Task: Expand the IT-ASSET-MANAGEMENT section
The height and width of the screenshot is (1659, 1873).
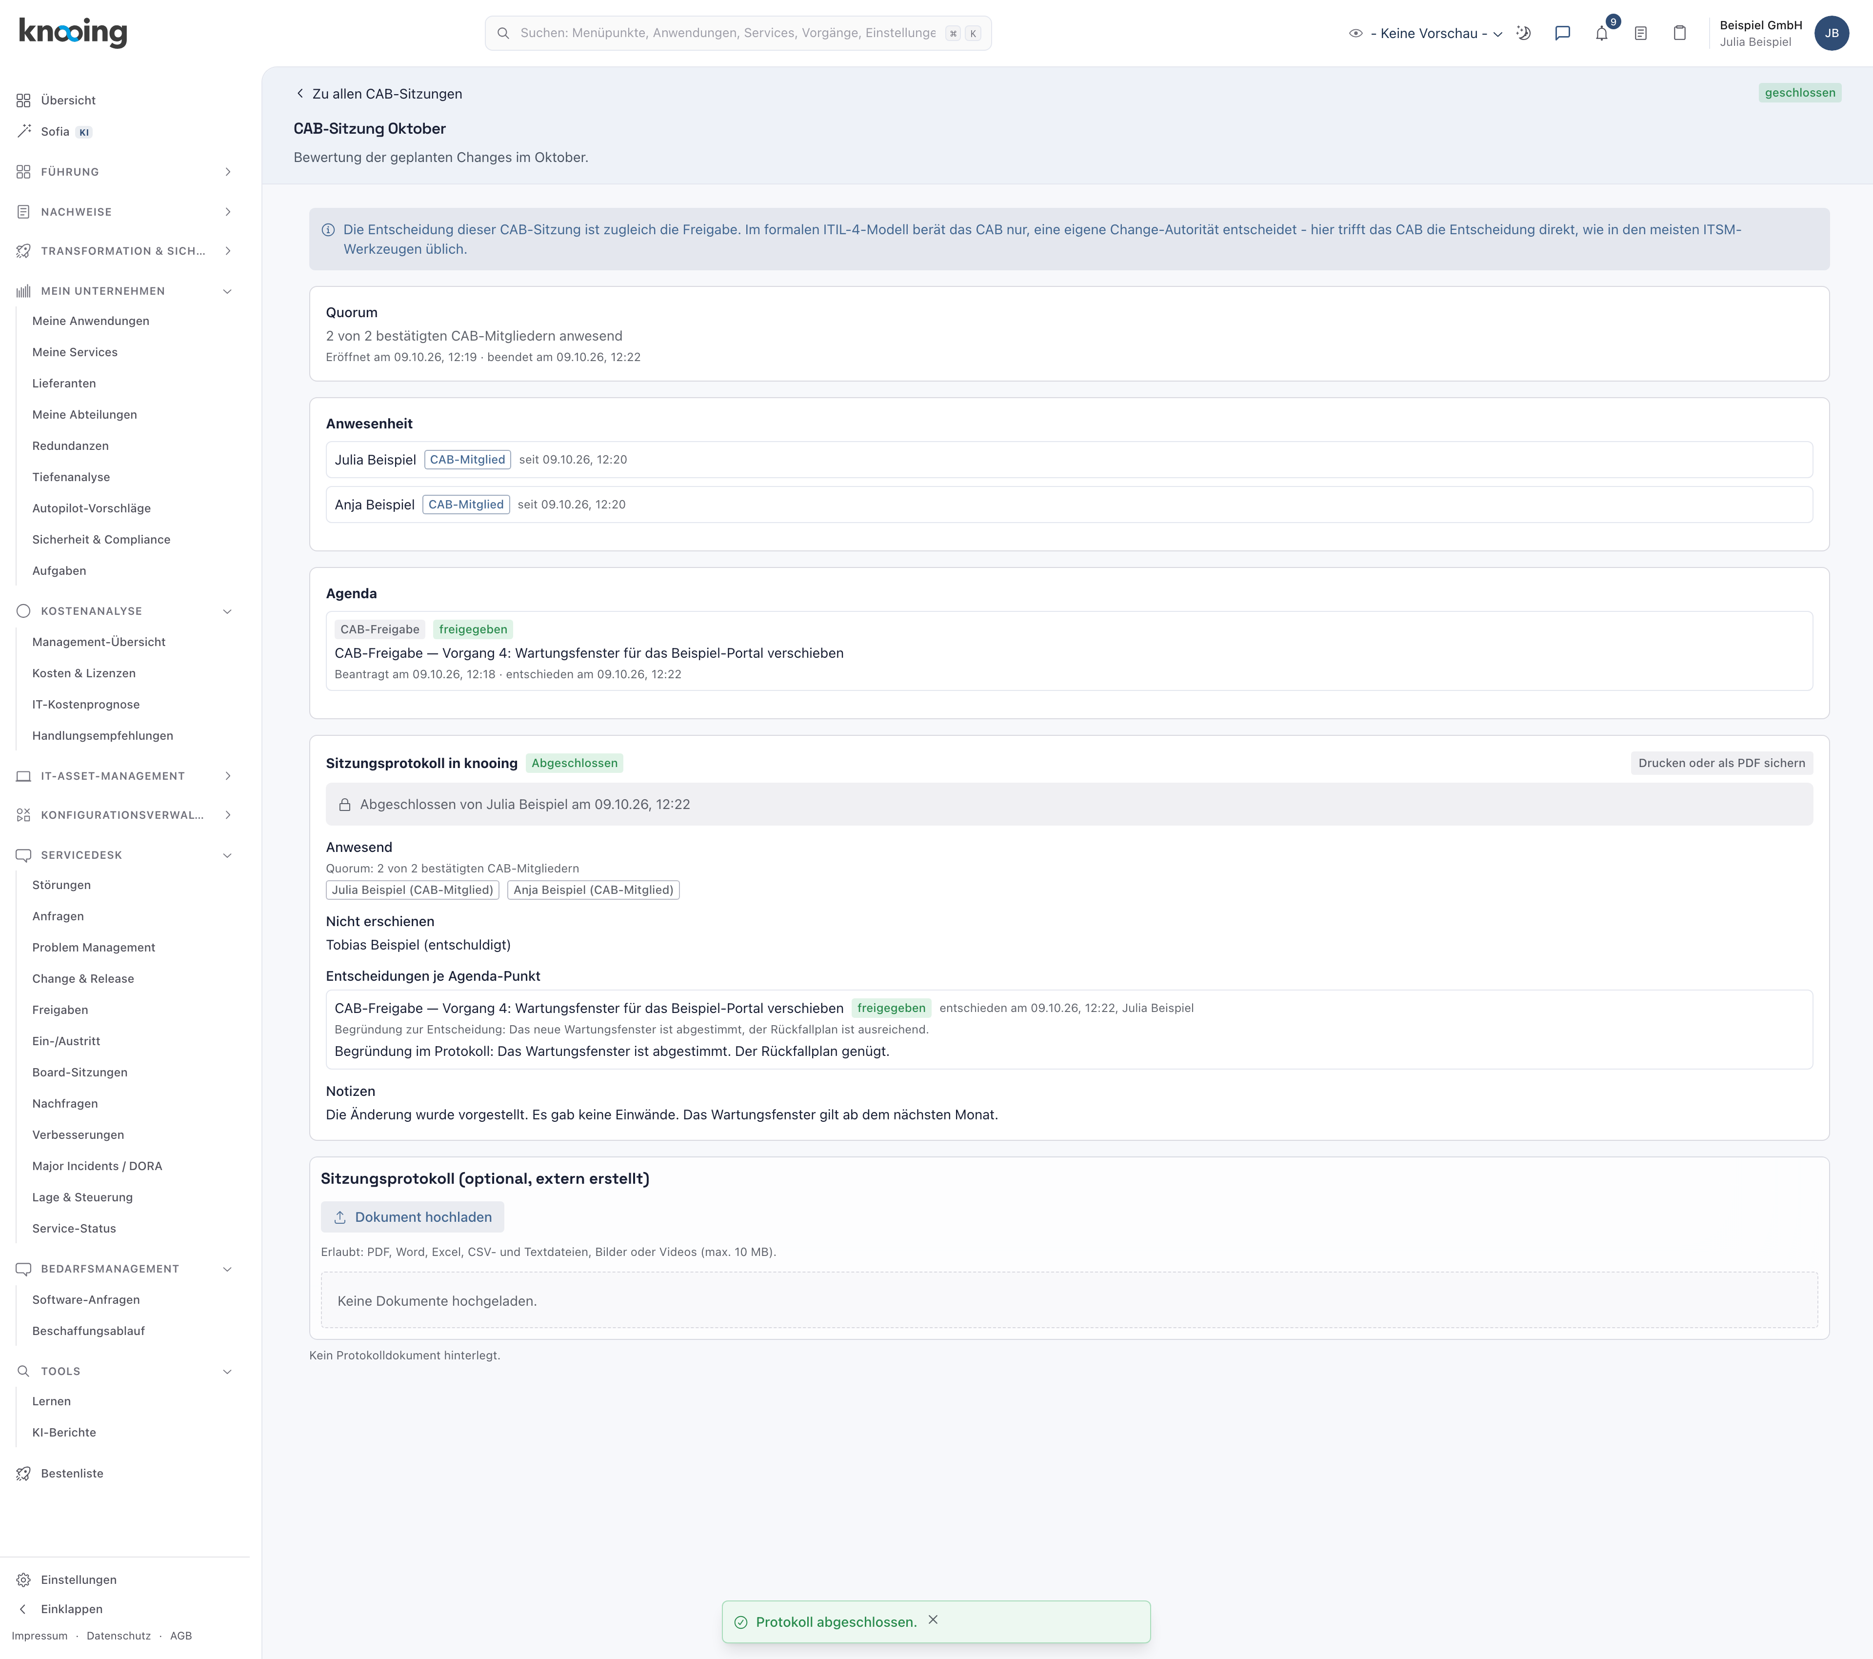Action: coord(124,775)
